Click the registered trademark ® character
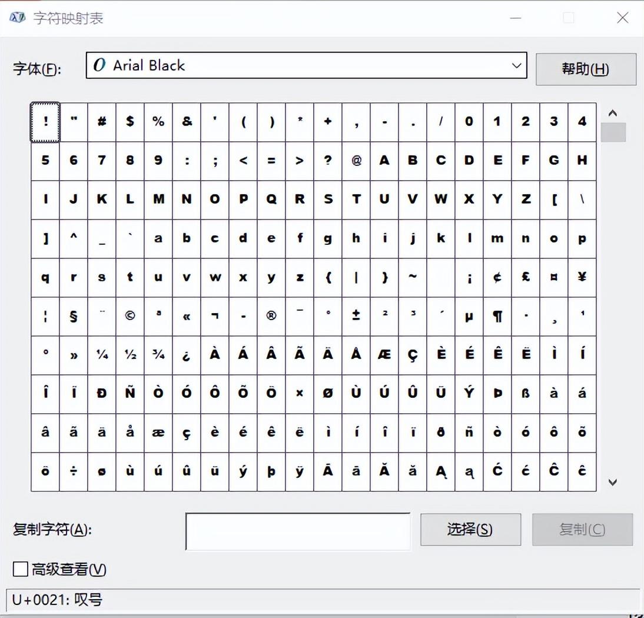This screenshot has width=644, height=618. (x=271, y=316)
